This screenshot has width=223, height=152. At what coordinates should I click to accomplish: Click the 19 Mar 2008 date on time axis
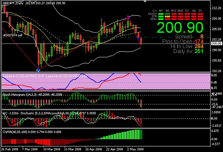click(52, 149)
